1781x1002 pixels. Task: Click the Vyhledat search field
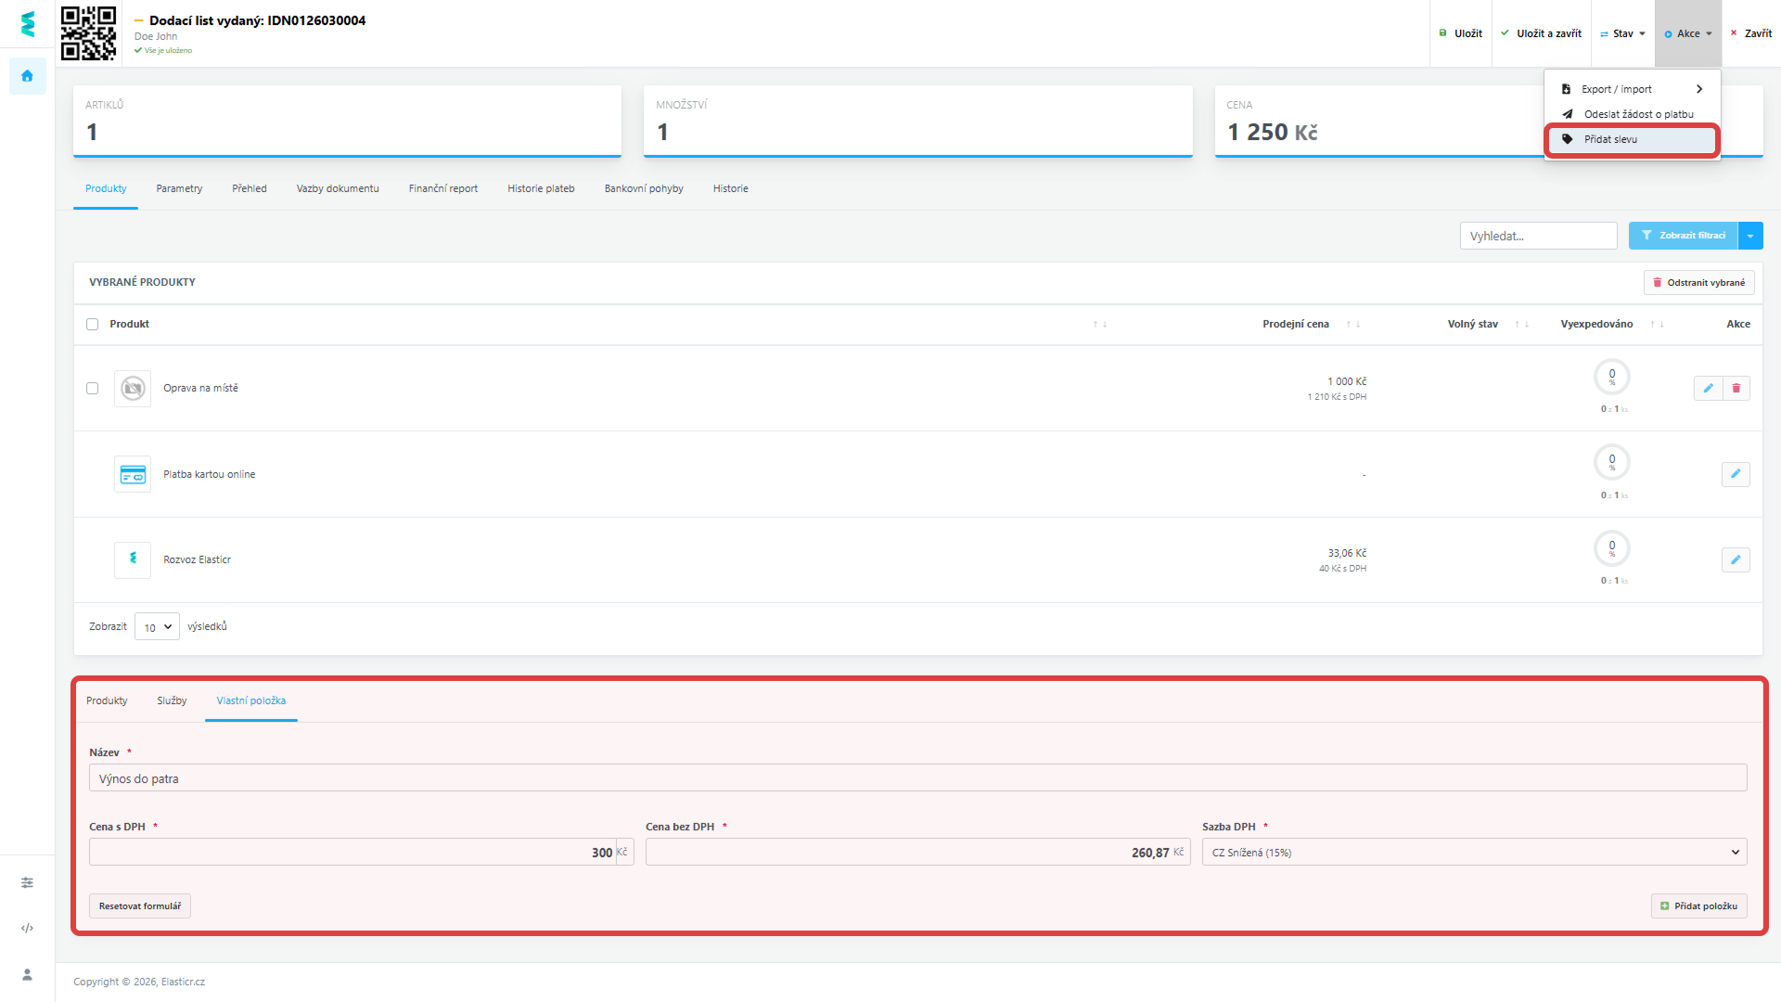coord(1538,236)
